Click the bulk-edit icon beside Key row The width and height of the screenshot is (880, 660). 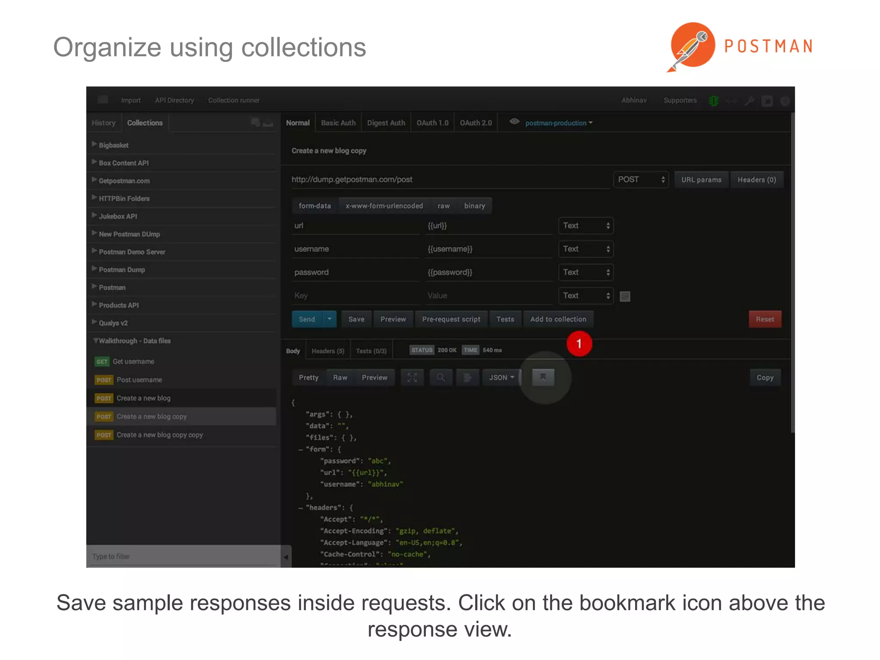[x=625, y=296]
